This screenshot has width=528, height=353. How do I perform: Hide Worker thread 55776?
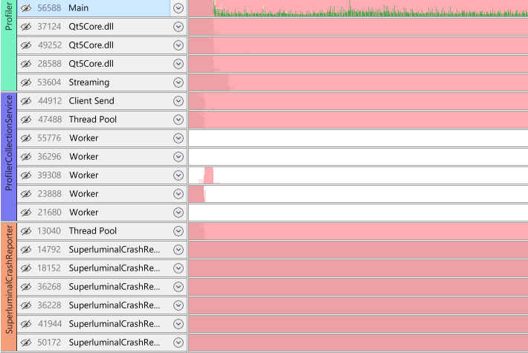(25, 138)
